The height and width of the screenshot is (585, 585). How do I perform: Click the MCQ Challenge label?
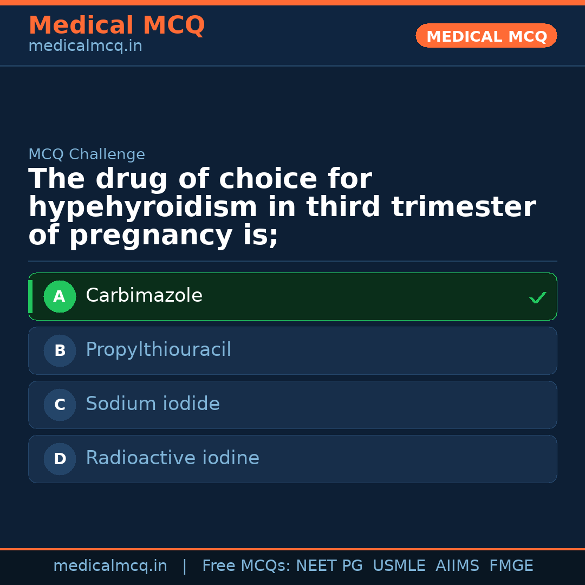pos(87,155)
